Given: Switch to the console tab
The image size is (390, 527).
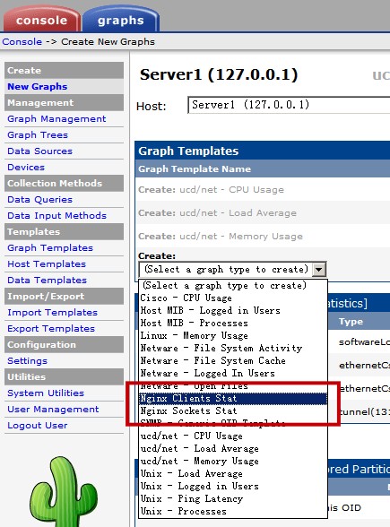Looking at the screenshot, I should click(x=41, y=20).
